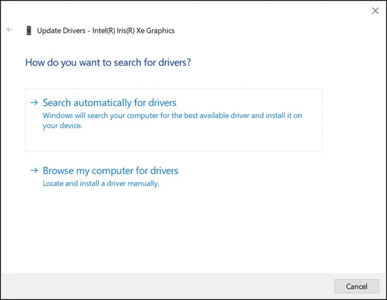Click the device icon beside Update Drivers
The image size is (387, 300).
(x=29, y=31)
